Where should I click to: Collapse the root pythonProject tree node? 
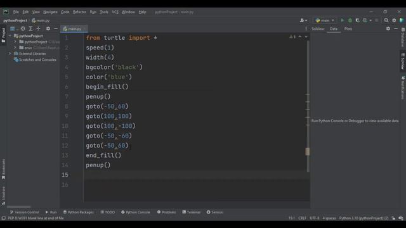(10, 35)
